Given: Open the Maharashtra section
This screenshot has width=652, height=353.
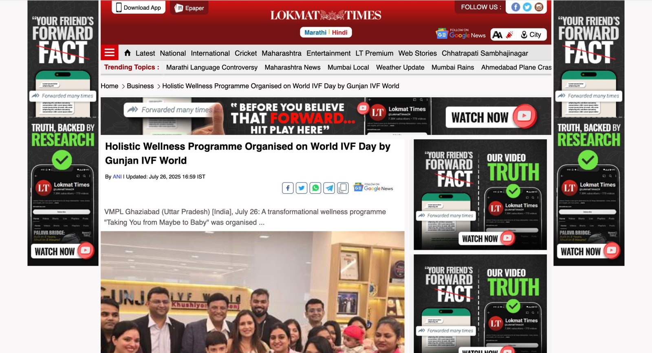Looking at the screenshot, I should 282,53.
